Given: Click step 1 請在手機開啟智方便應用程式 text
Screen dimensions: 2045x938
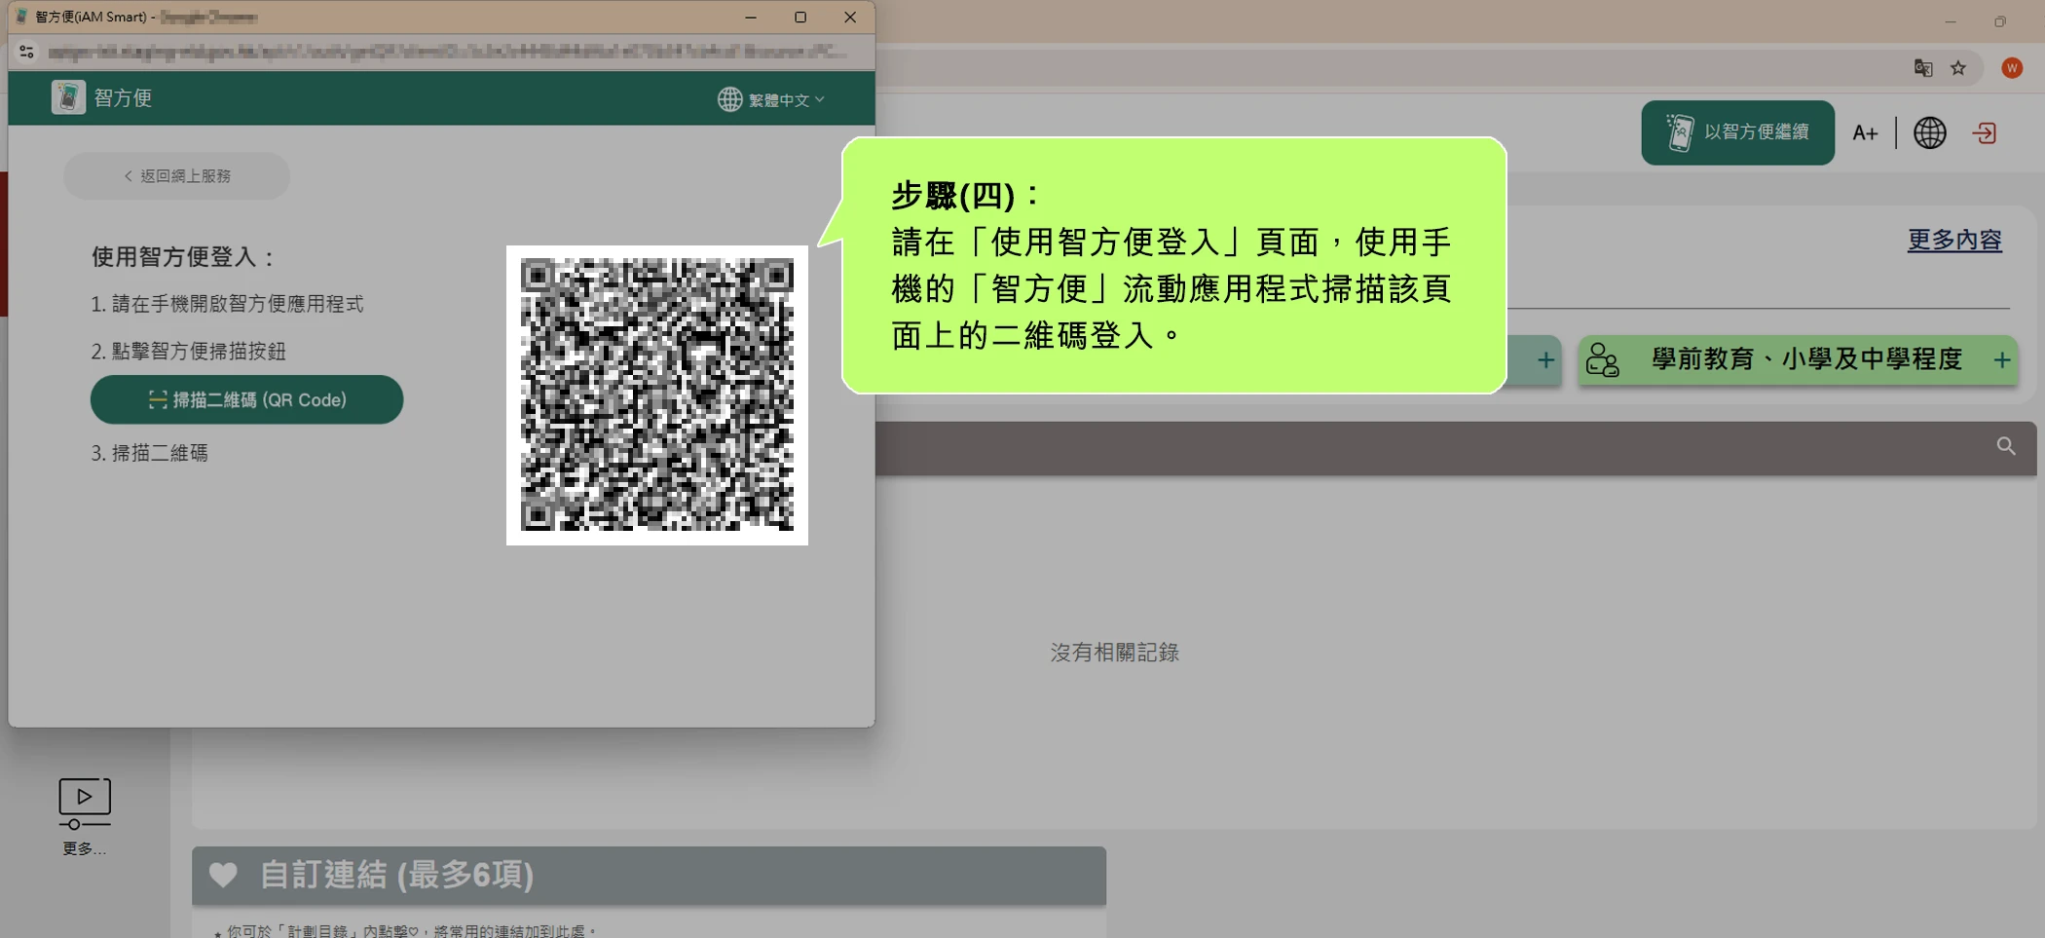Looking at the screenshot, I should (227, 304).
